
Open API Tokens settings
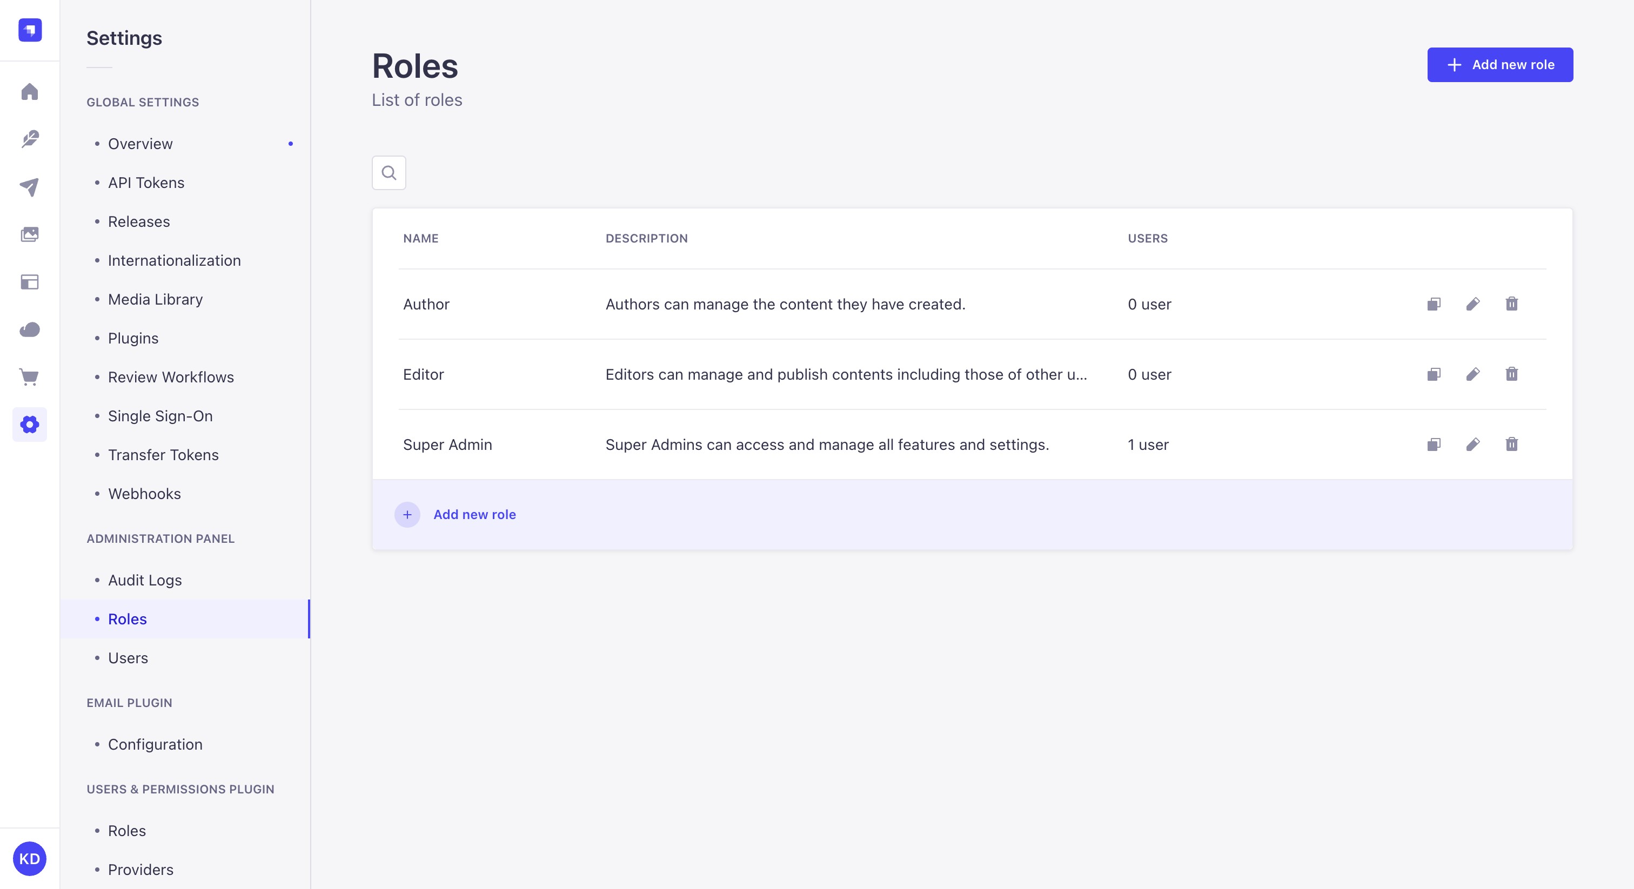(x=185, y=183)
